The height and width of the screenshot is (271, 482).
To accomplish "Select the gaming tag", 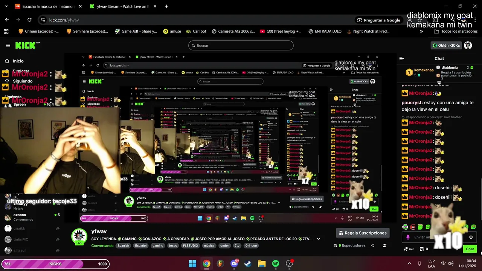I will click(158, 246).
